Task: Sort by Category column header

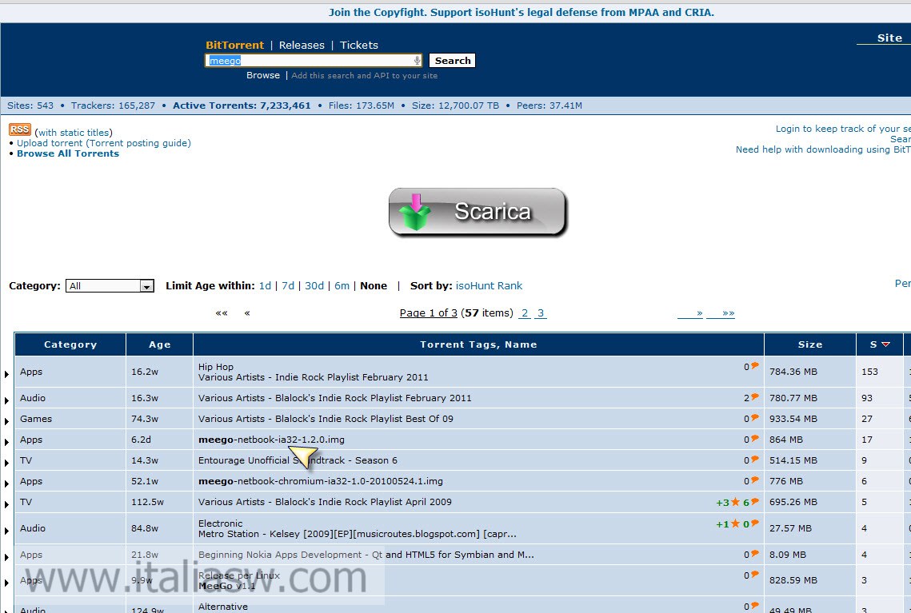Action: coord(70,344)
